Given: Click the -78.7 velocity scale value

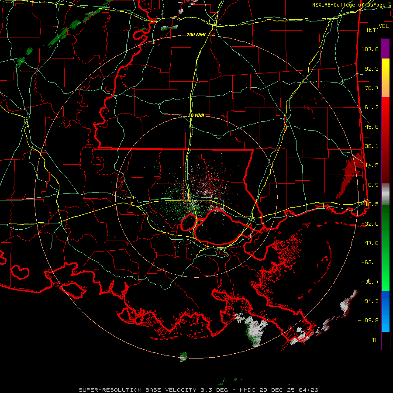Looking at the screenshot, I should coord(370,282).
